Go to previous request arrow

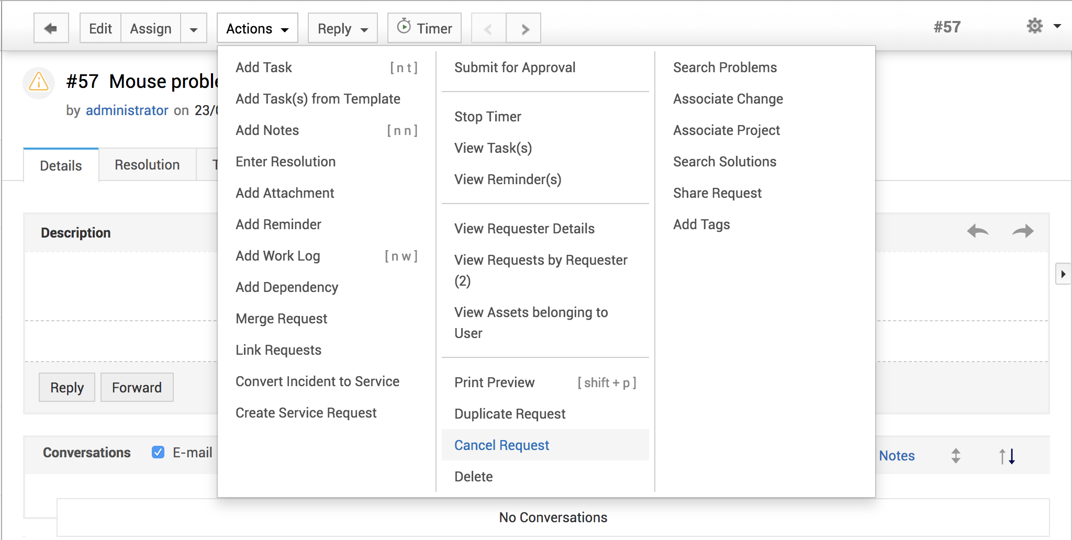(x=488, y=29)
